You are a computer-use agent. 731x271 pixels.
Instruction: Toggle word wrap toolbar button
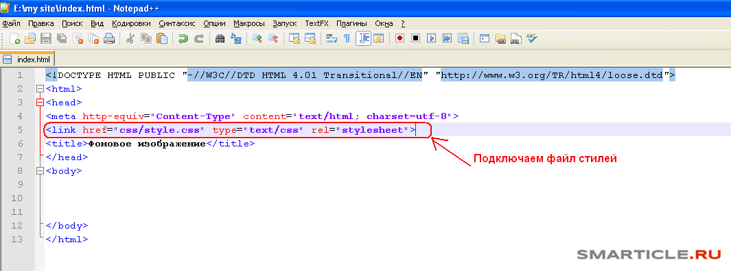[x=332, y=38]
